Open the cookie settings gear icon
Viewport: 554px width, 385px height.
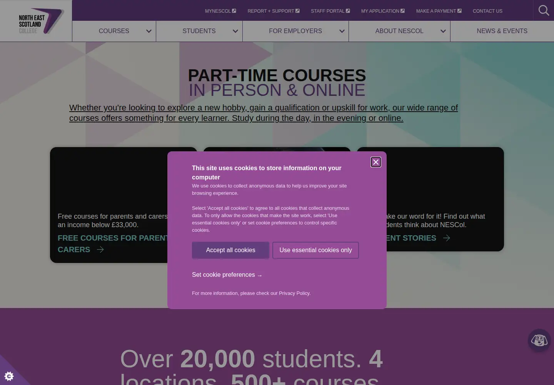tap(9, 376)
